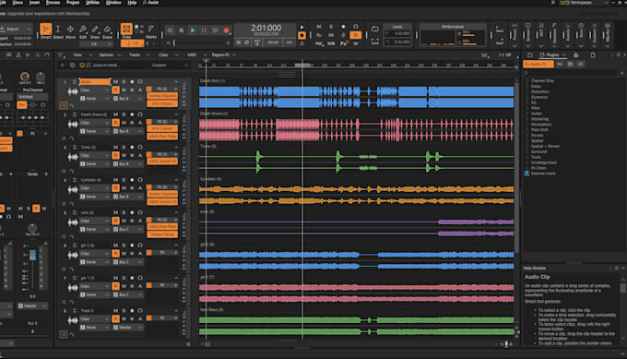This screenshot has height=359, width=627.
Task: Open the Custom track control dropdown
Action: click(x=170, y=65)
